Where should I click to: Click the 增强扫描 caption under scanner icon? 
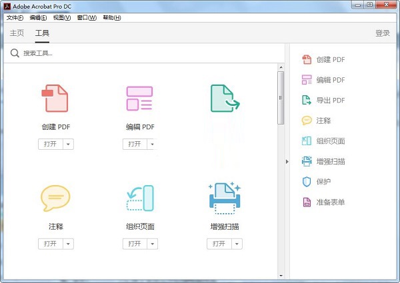225,226
